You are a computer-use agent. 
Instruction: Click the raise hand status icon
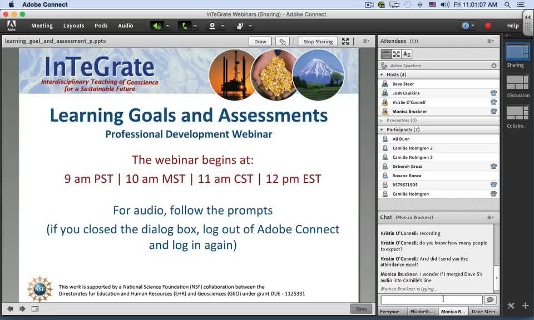point(240,26)
